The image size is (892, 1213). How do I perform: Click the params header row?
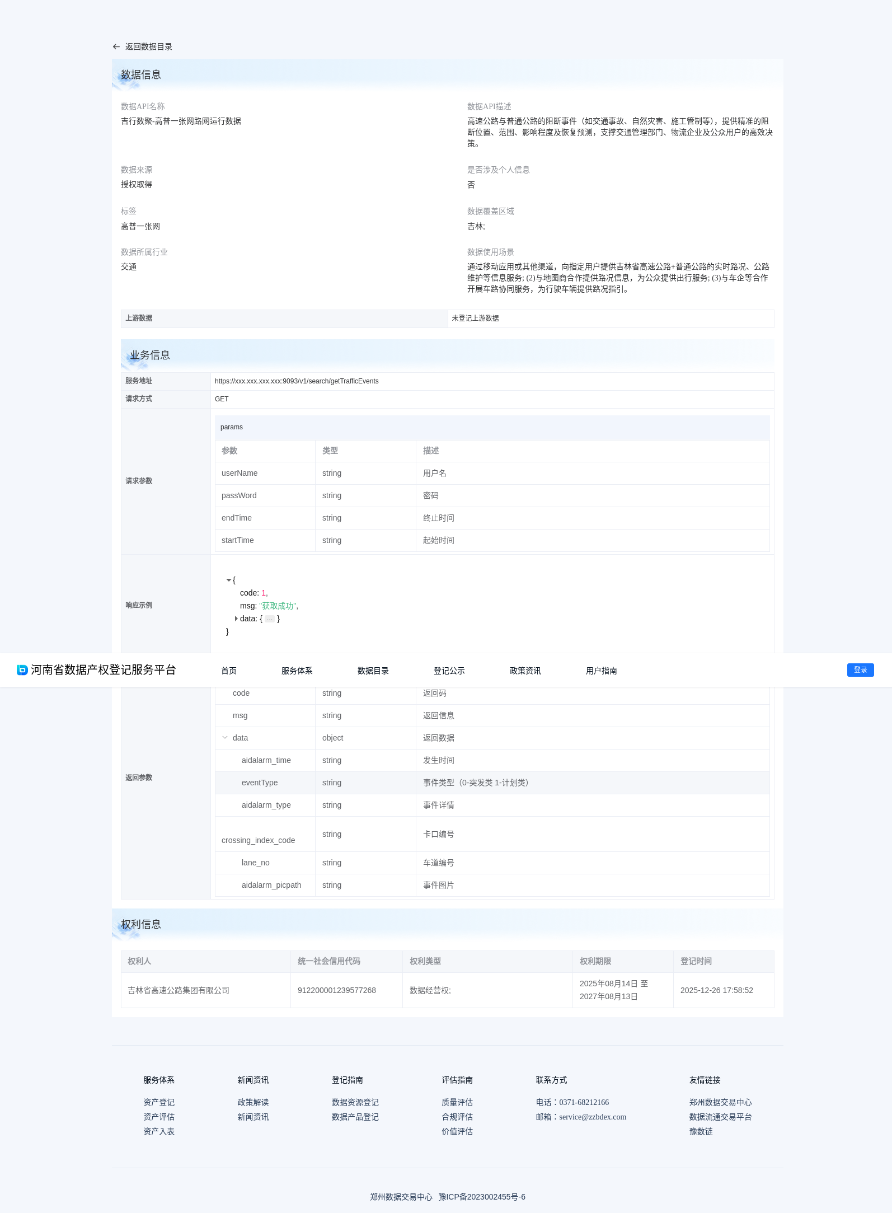[492, 427]
